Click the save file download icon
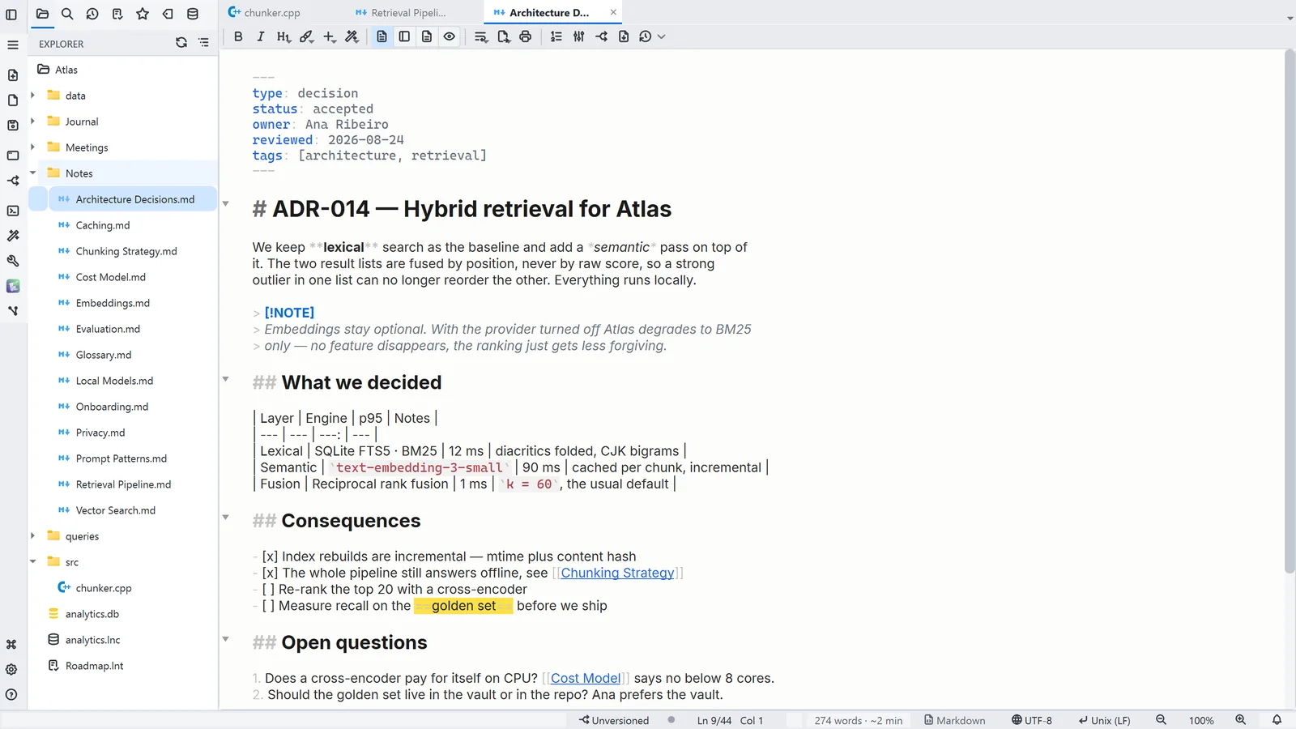The width and height of the screenshot is (1296, 729). click(x=624, y=36)
